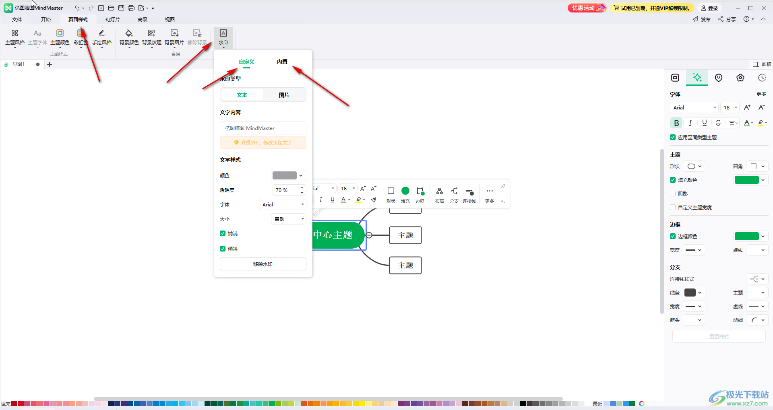Click the 分享 share button
This screenshot has width=773, height=410.
click(727, 19)
